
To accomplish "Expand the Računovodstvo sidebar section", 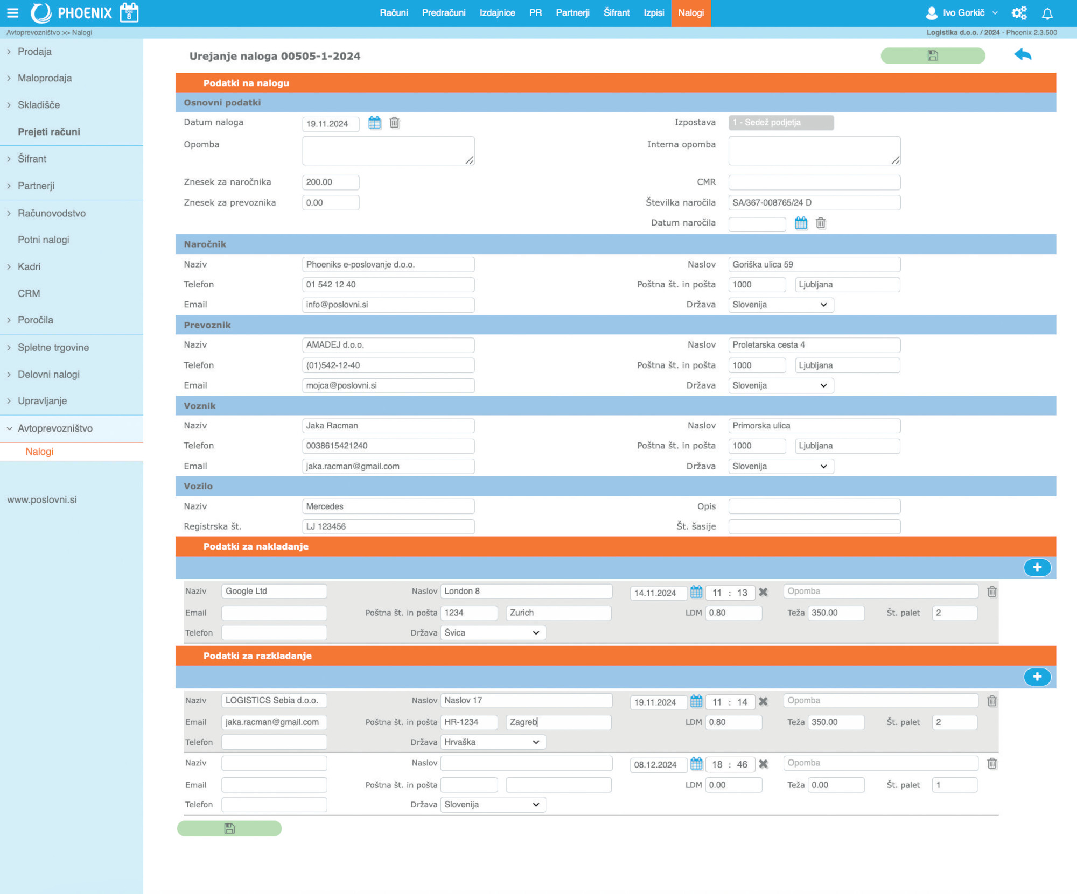I will click(51, 213).
